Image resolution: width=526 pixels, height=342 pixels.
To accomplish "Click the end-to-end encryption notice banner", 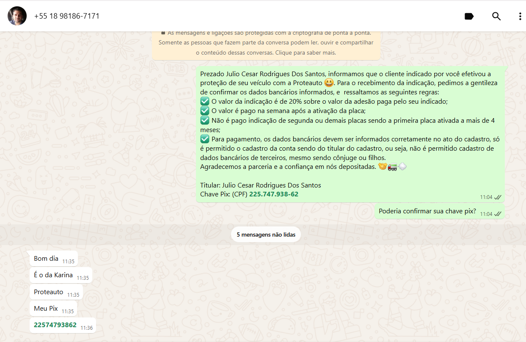I will click(266, 43).
